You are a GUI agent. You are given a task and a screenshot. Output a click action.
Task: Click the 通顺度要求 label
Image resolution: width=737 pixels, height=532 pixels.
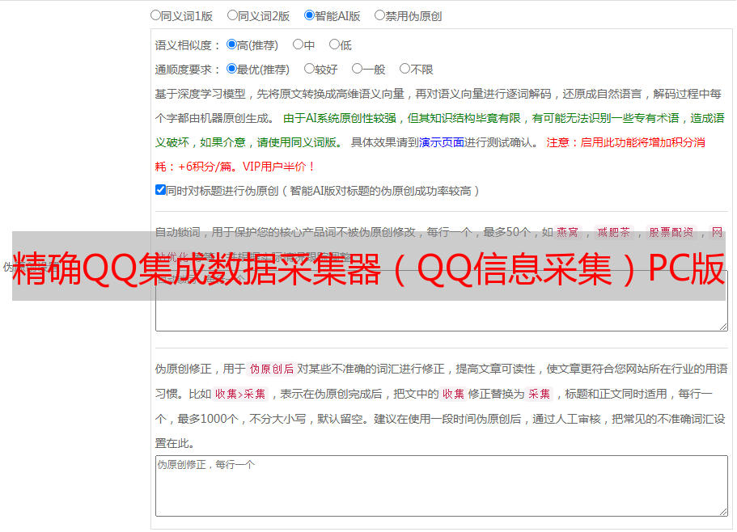coord(188,70)
